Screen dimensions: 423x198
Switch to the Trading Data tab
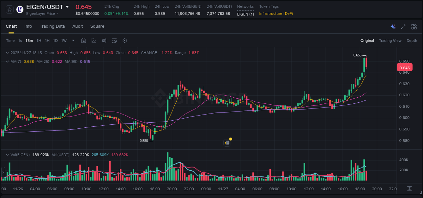tap(52, 26)
